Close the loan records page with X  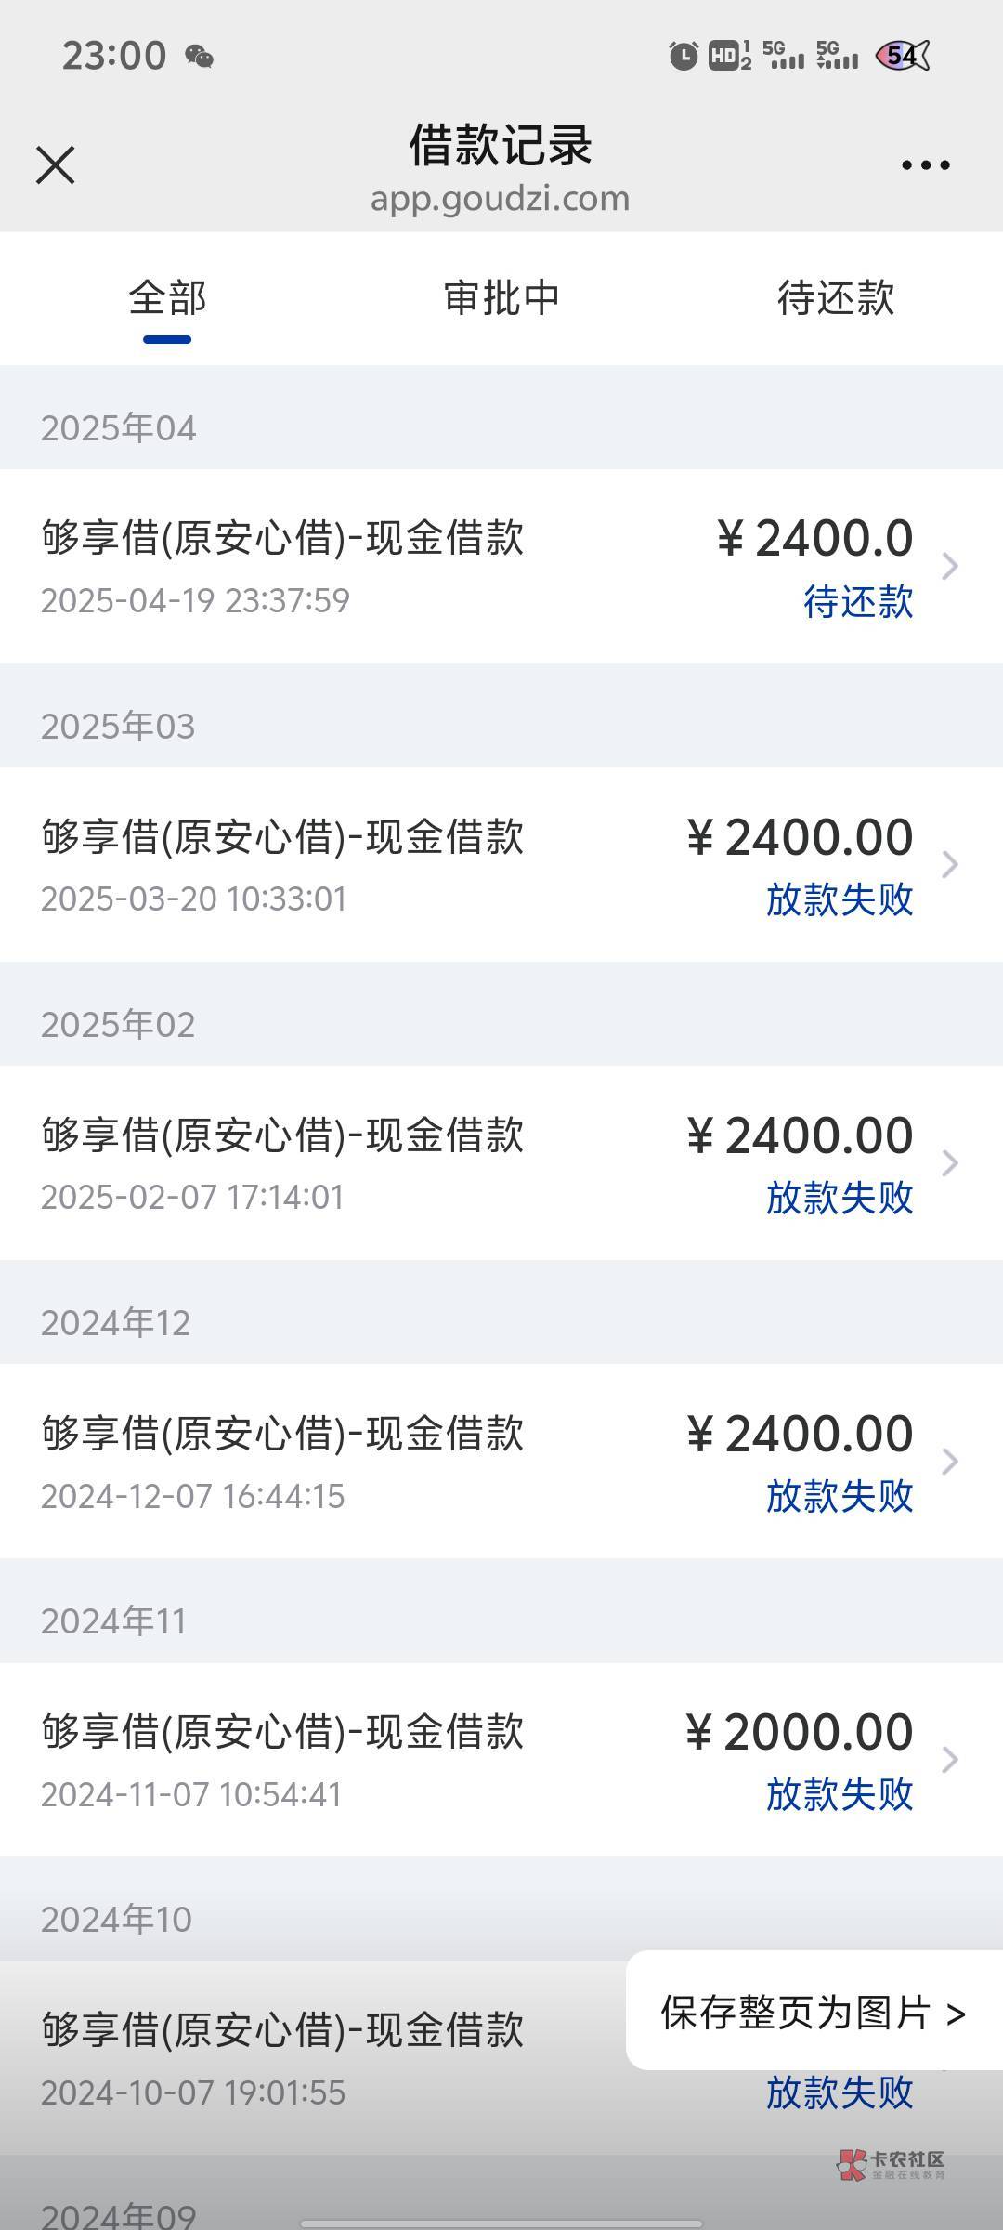point(55,165)
